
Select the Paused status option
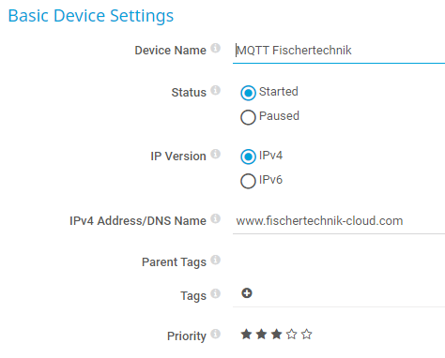(248, 117)
